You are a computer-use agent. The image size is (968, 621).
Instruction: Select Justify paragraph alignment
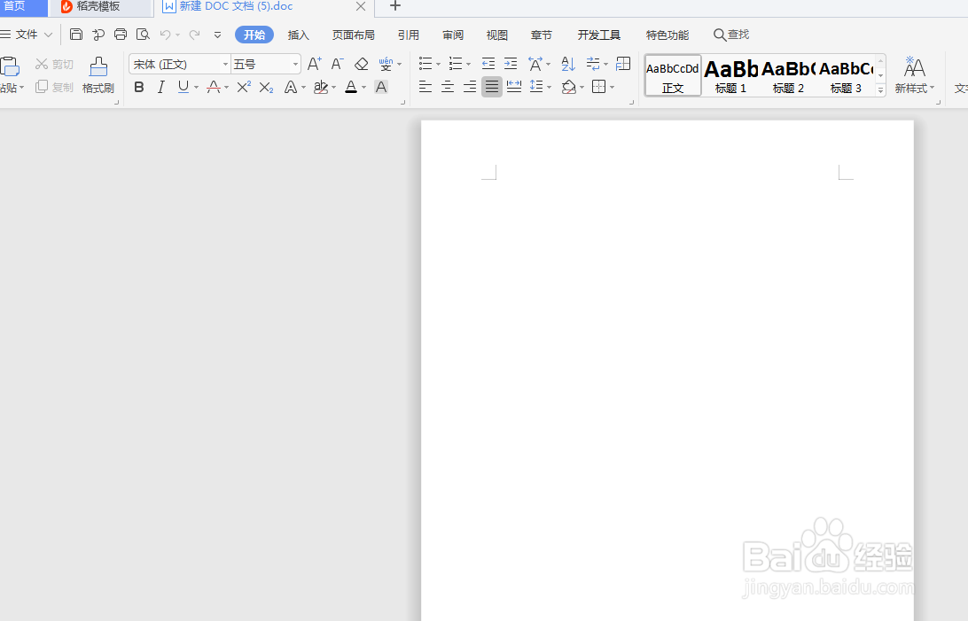tap(491, 86)
